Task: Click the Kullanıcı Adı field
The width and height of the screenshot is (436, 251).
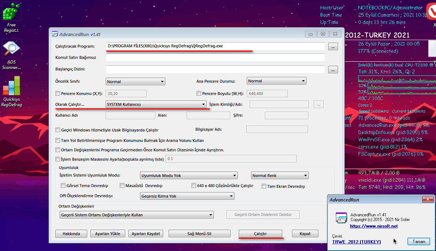Action: 130,116
